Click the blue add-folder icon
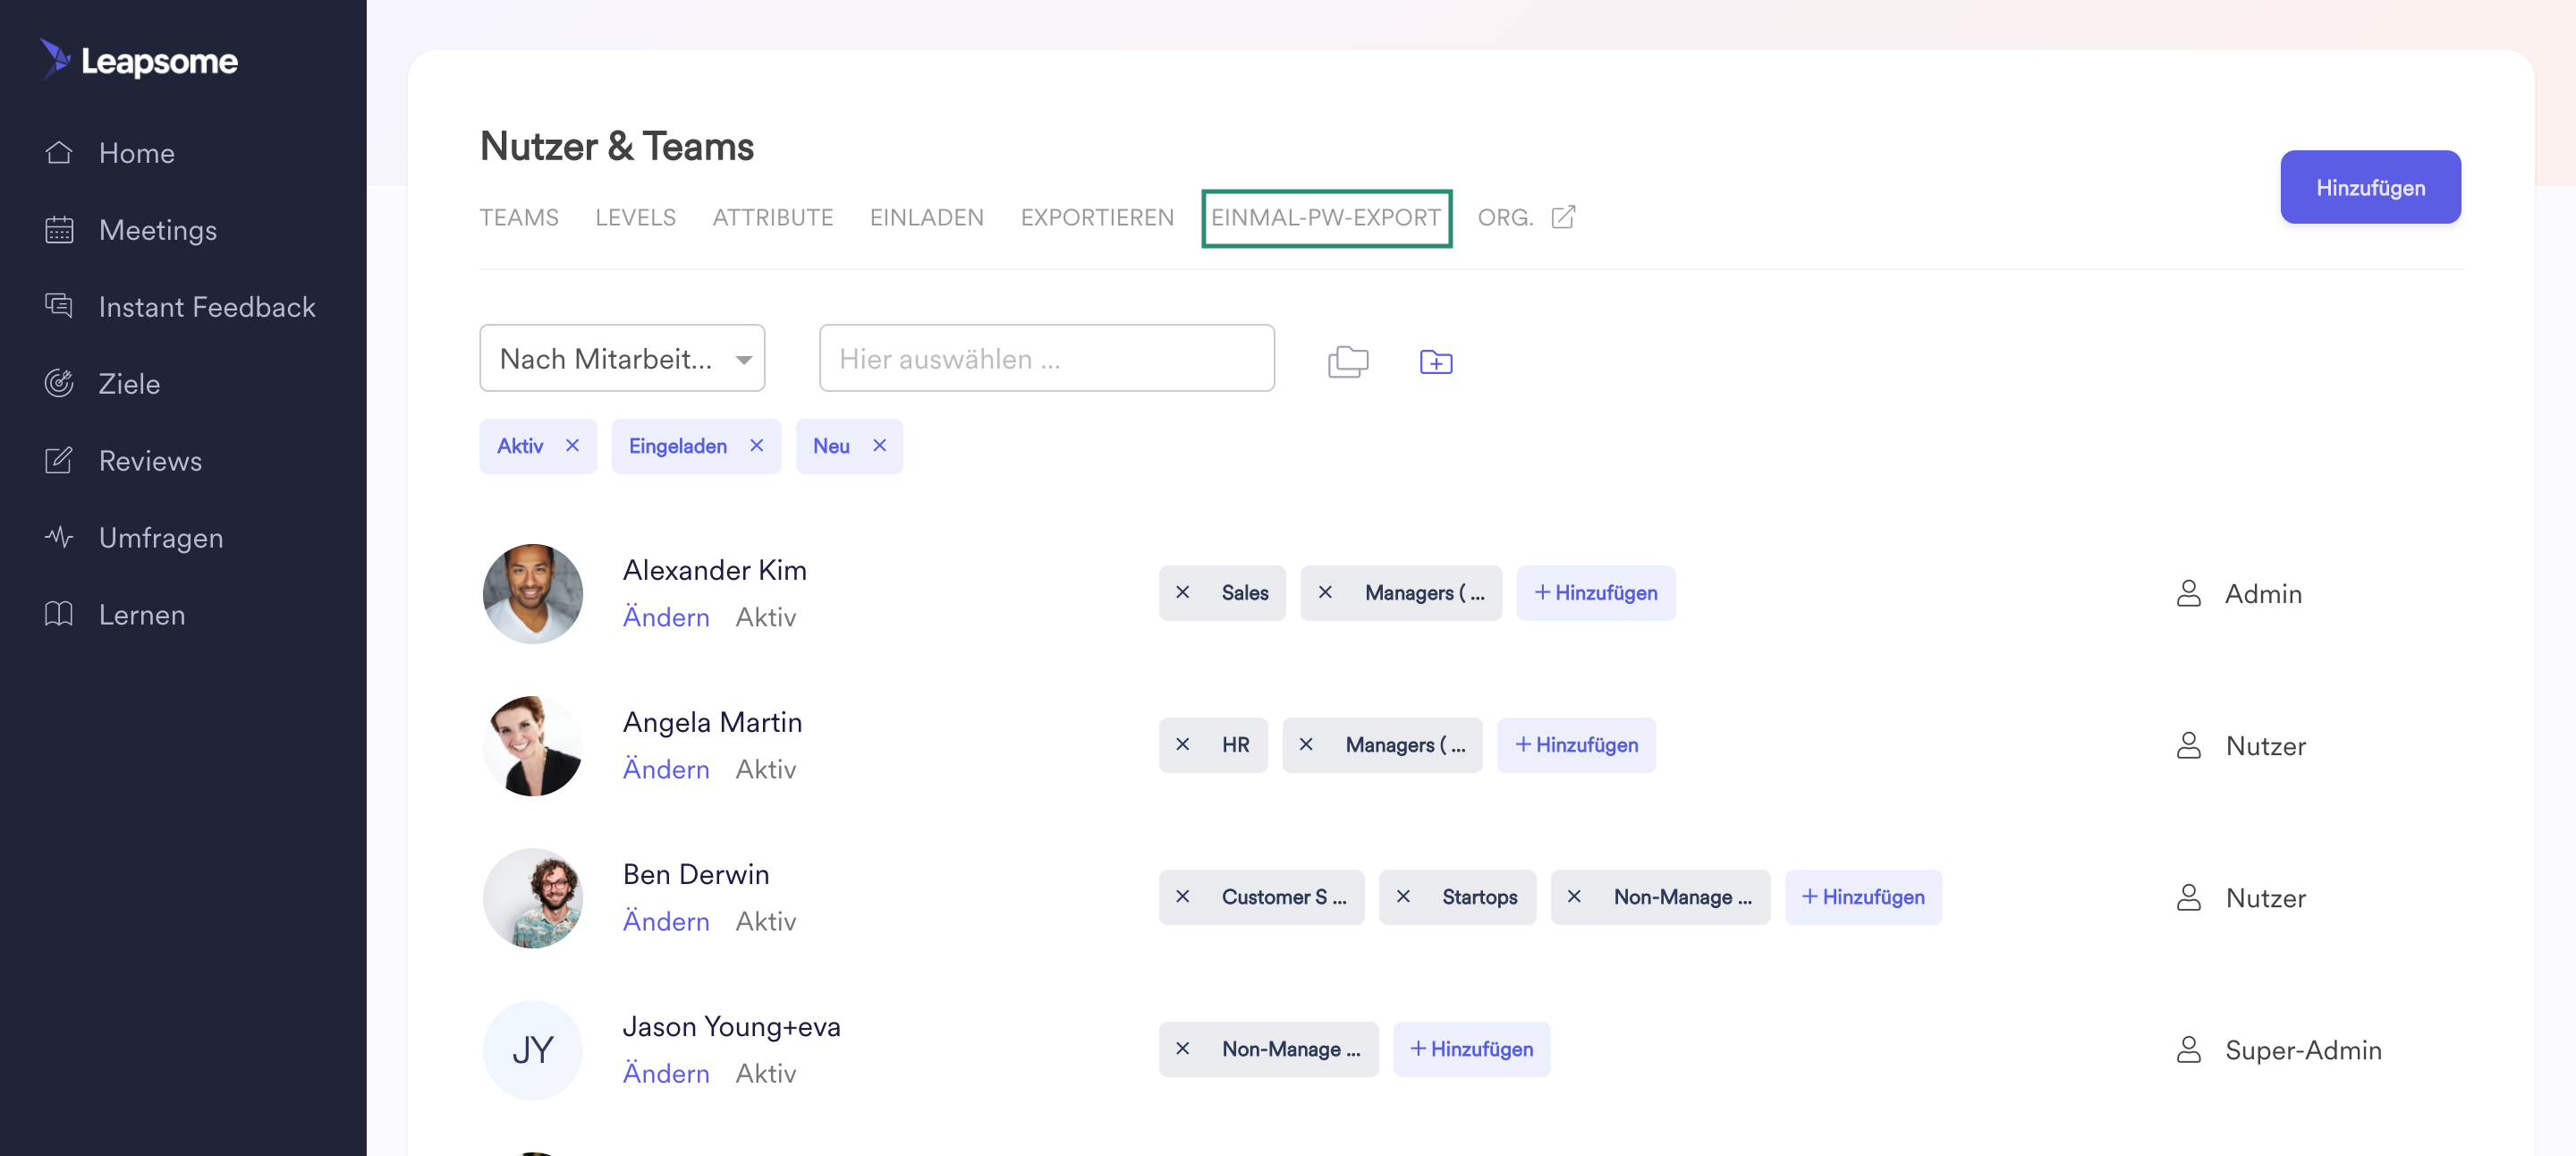Viewport: 2576px width, 1156px height. click(1436, 361)
